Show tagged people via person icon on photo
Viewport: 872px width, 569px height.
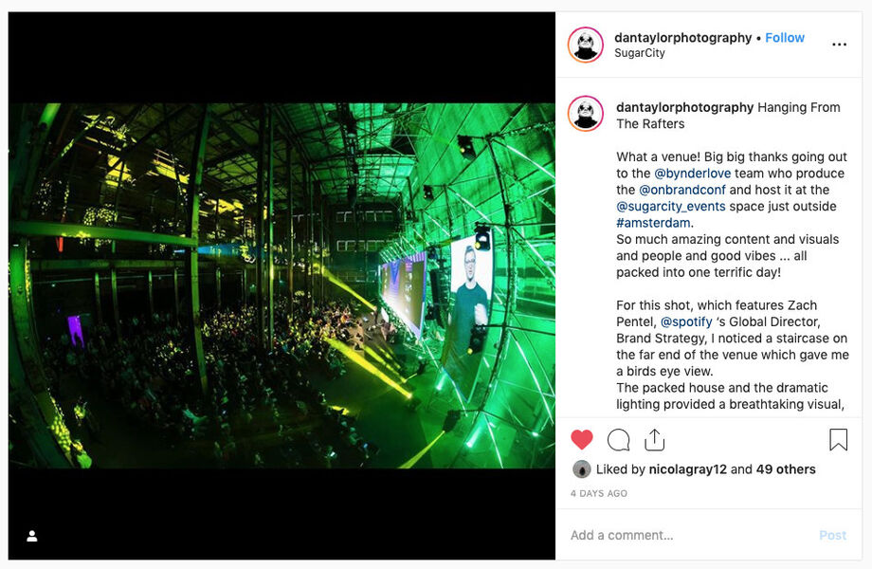[x=32, y=536]
